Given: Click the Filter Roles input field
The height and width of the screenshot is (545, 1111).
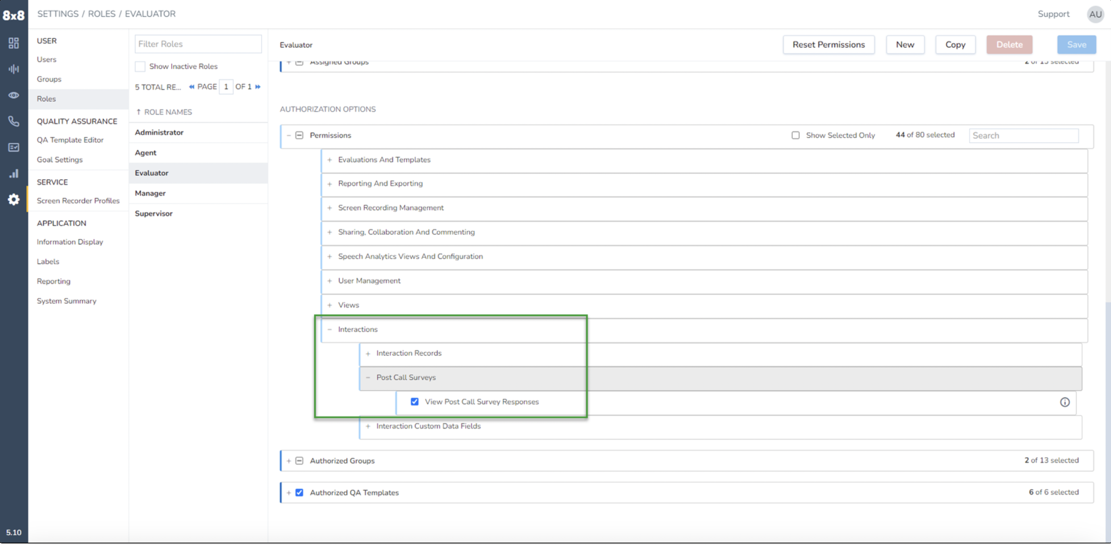Looking at the screenshot, I should 198,44.
